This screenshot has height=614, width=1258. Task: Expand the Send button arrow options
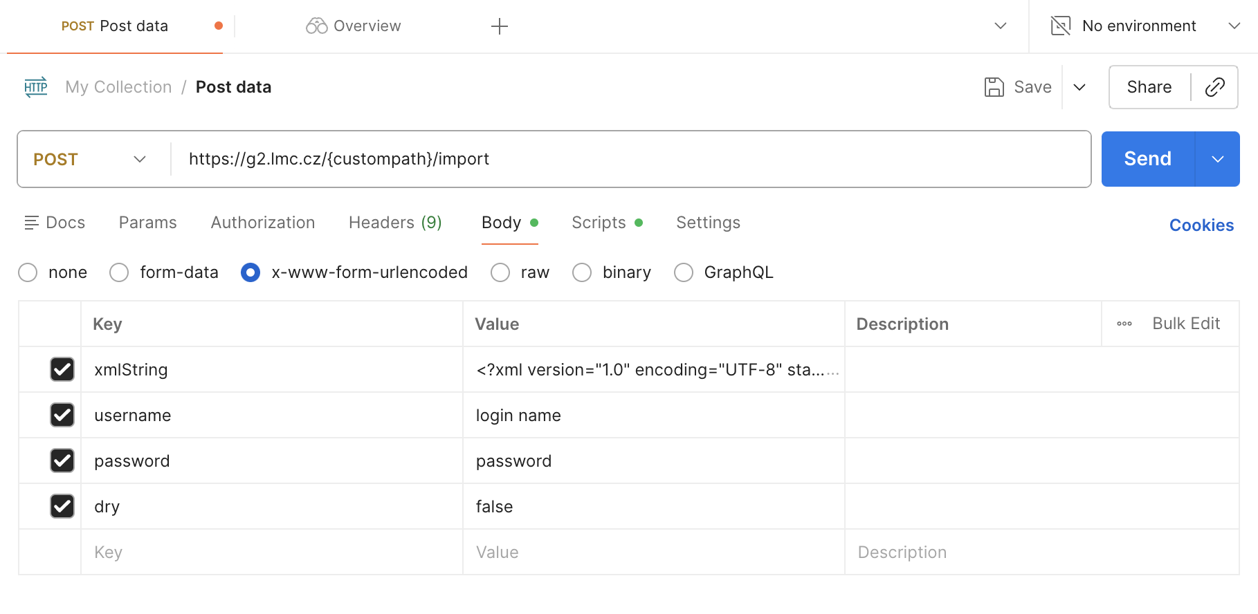click(1217, 159)
